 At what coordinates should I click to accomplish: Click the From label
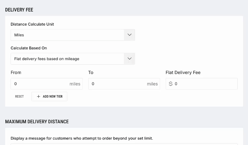pos(16,72)
